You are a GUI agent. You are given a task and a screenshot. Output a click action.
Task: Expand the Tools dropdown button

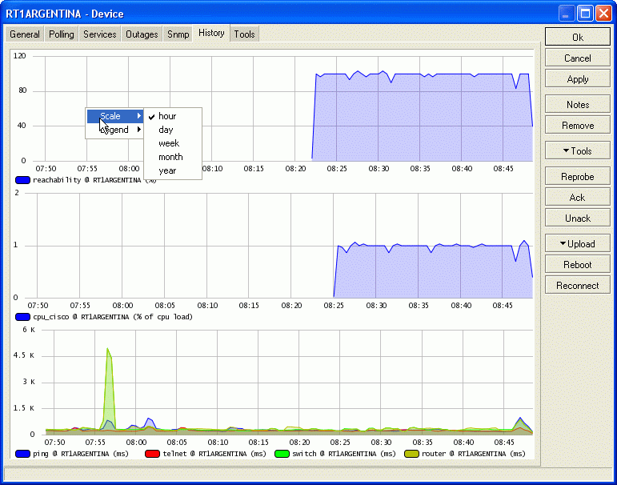point(577,150)
